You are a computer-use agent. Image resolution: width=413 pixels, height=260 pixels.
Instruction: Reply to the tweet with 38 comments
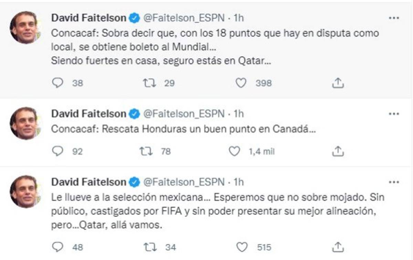pos(57,83)
